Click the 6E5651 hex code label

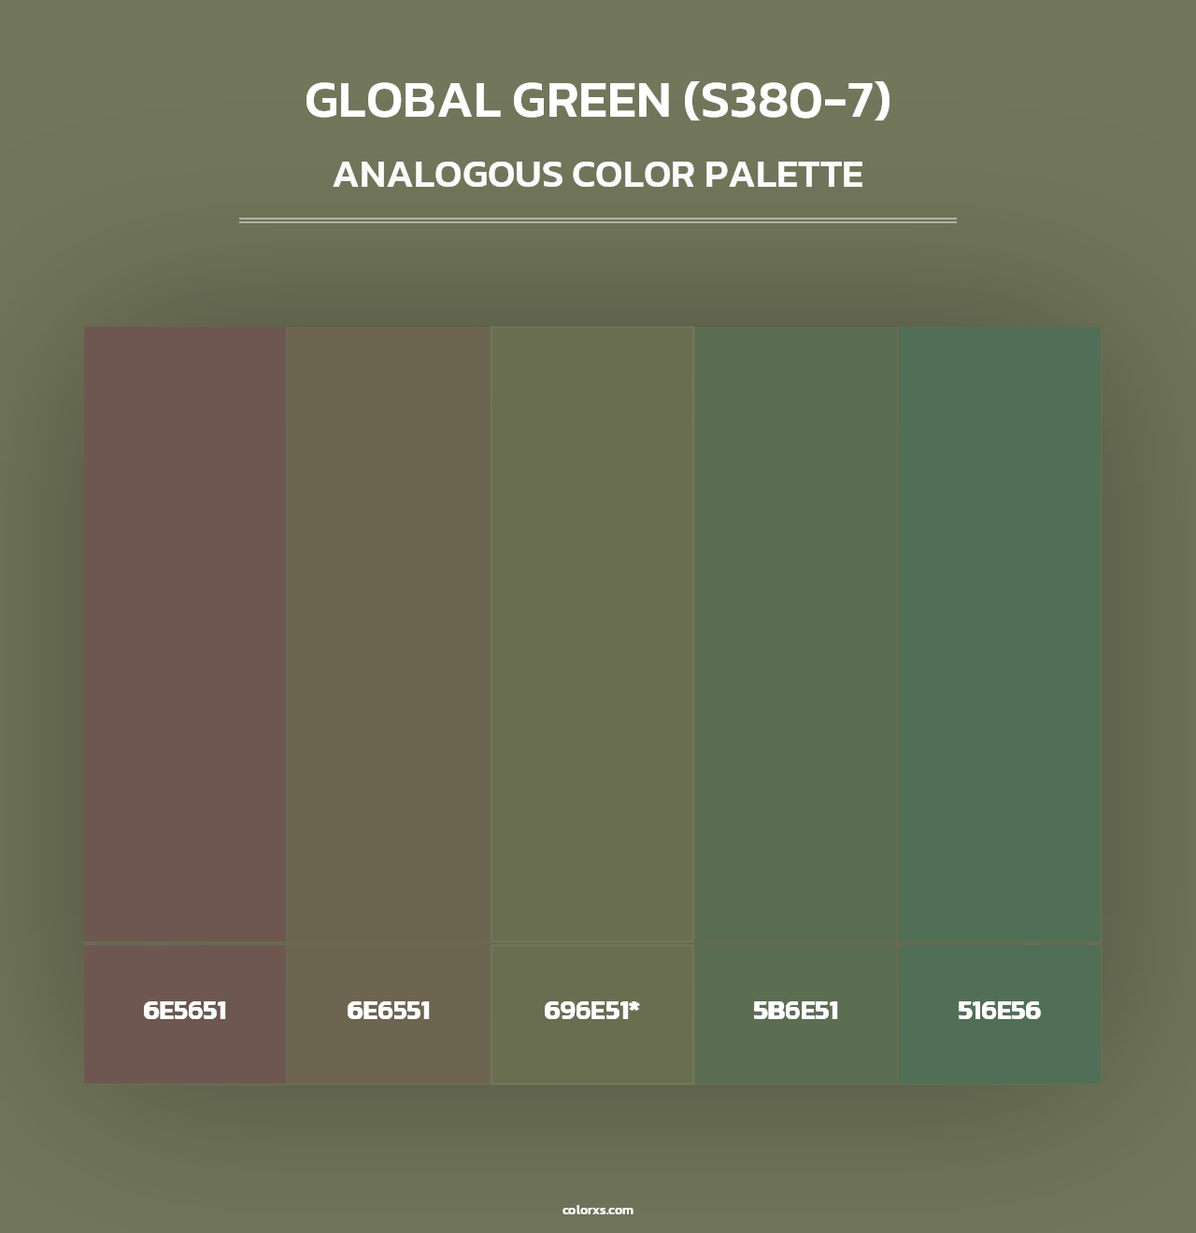tap(185, 1011)
